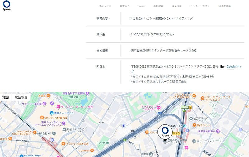
Task: Click the external-link icon beside Google マップ
Action: pyautogui.click(x=222, y=66)
